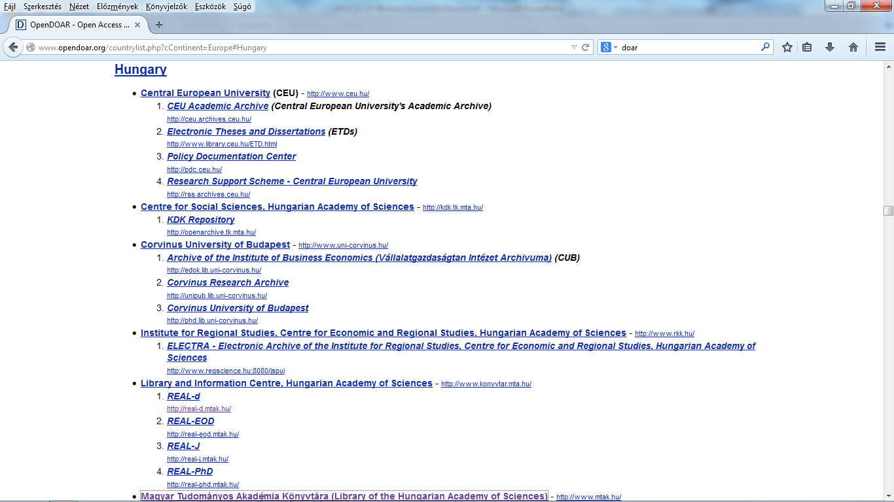Open REAL-EOD repository link
This screenshot has height=502, width=894.
190,421
